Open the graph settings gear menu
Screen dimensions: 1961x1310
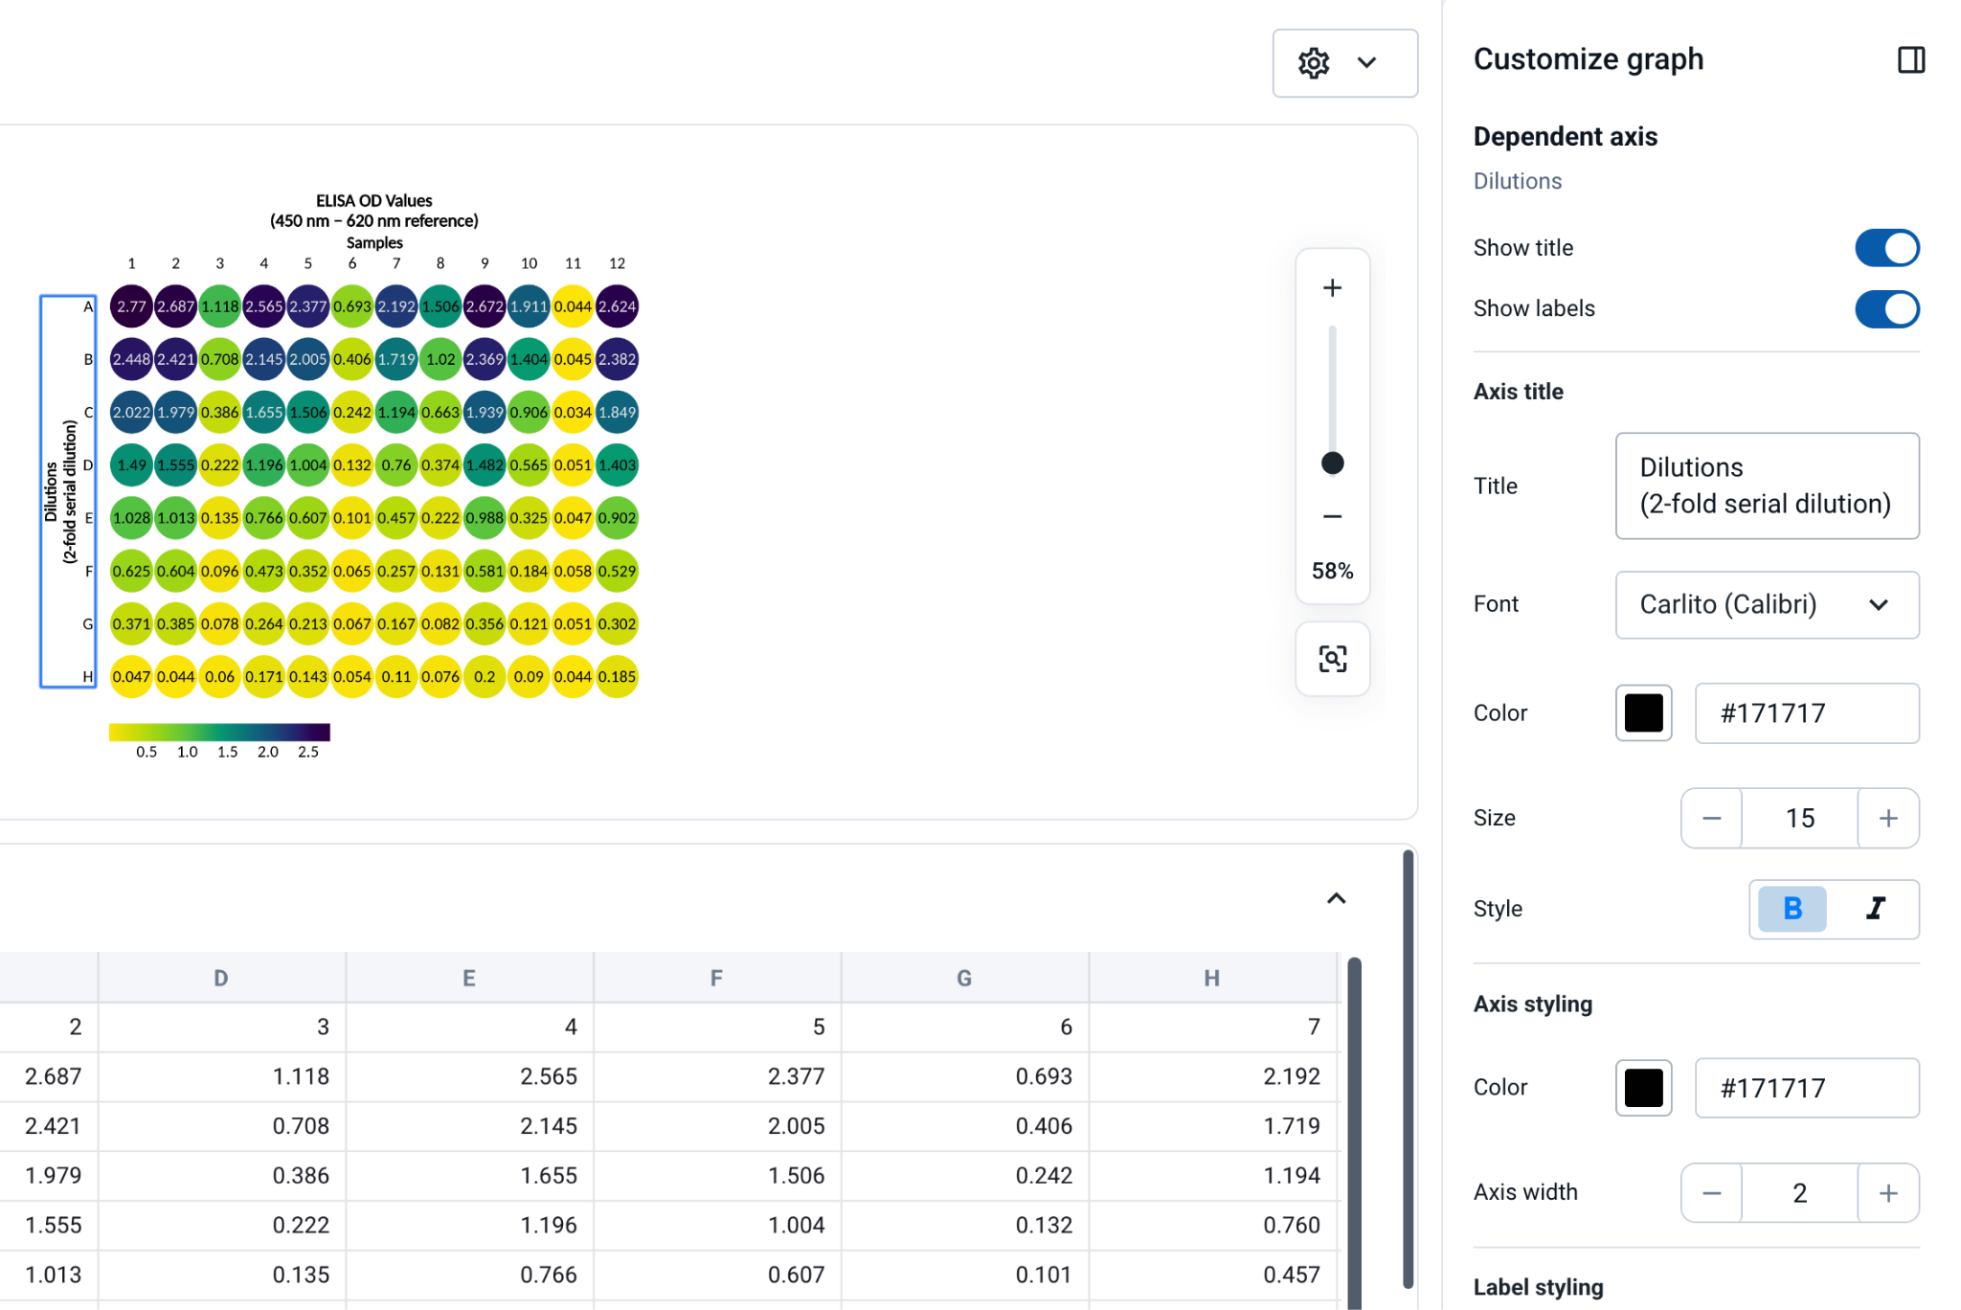click(x=1314, y=63)
